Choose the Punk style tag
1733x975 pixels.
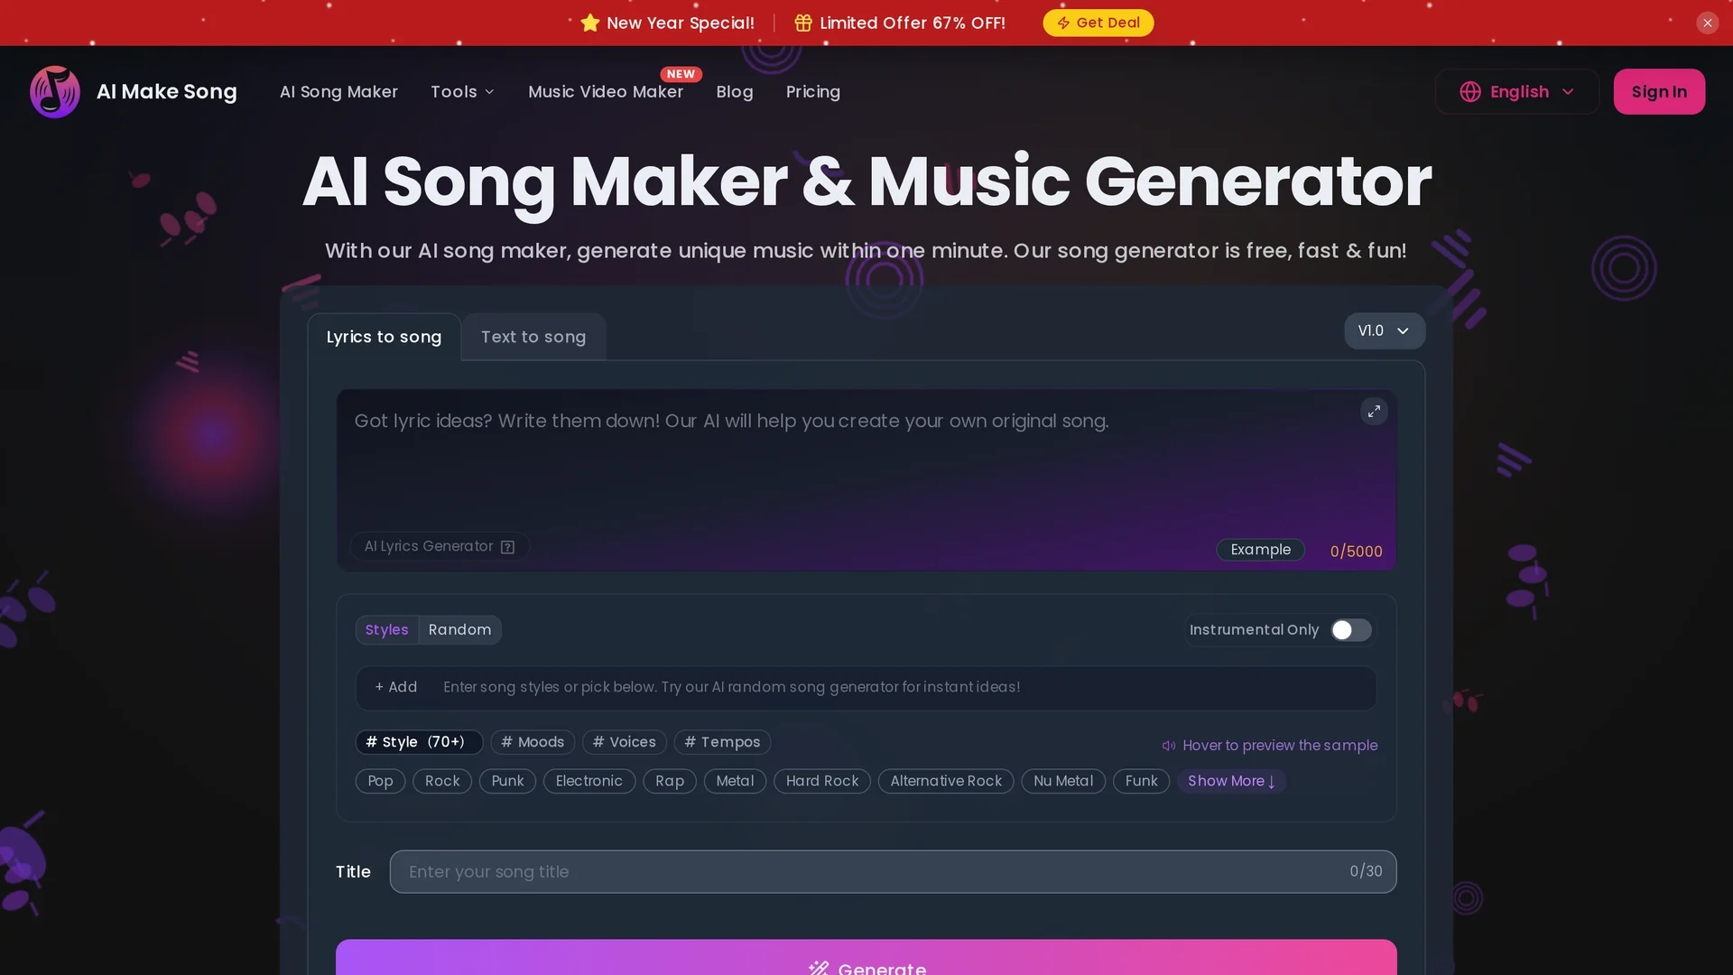[507, 781]
